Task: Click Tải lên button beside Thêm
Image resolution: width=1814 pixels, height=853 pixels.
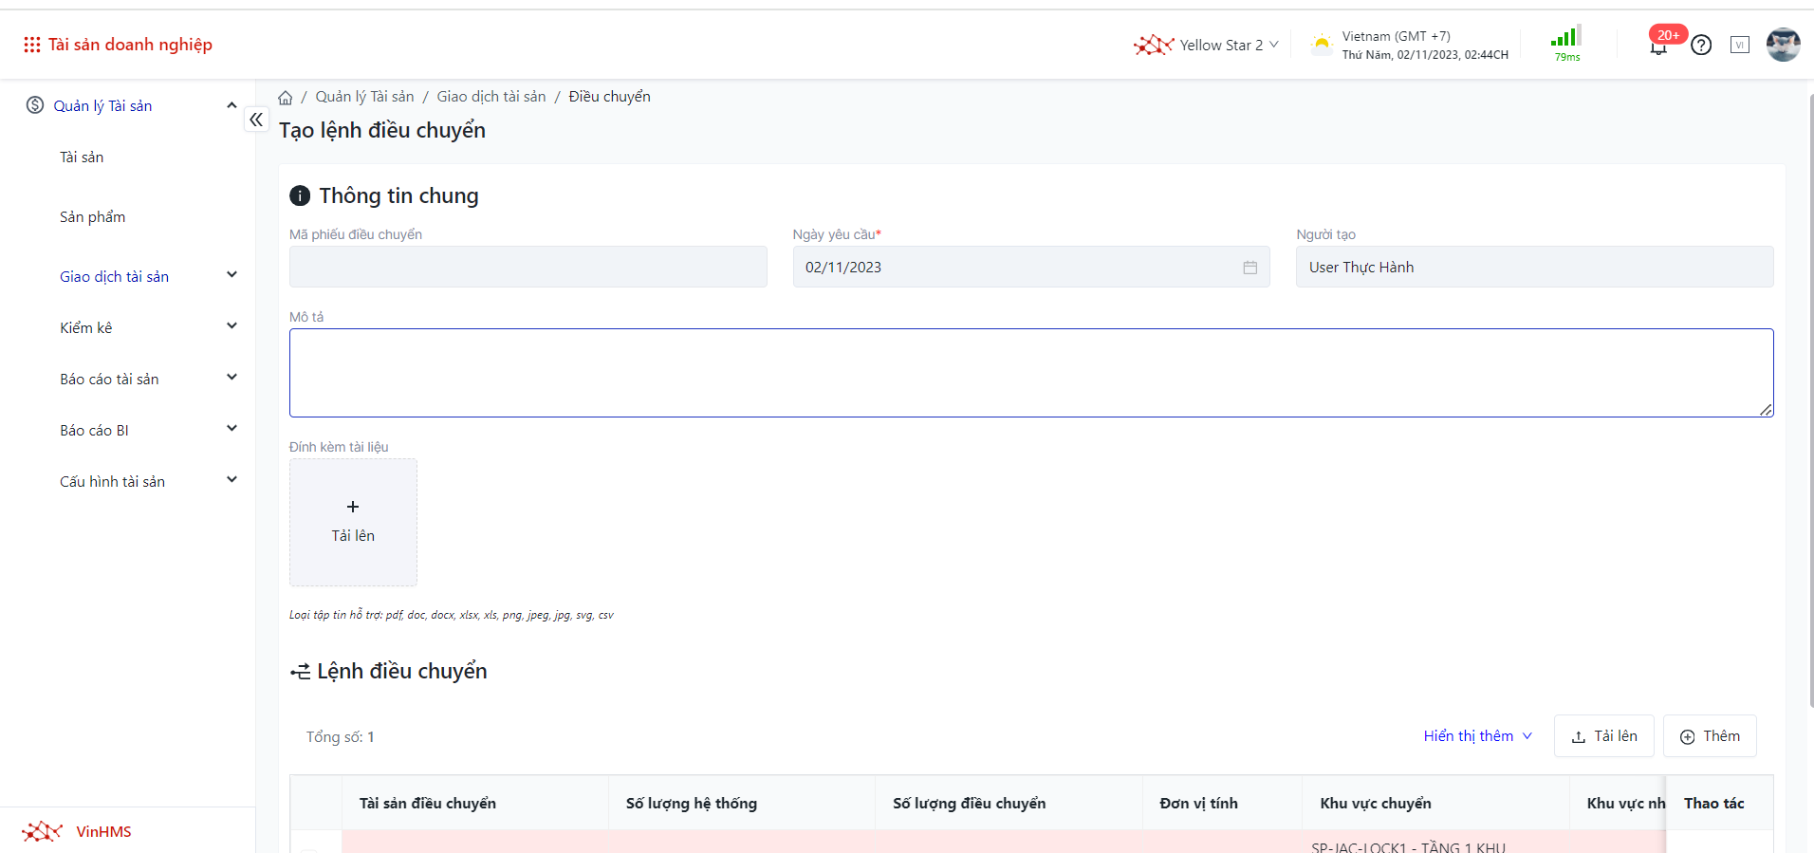Action: coord(1603,736)
